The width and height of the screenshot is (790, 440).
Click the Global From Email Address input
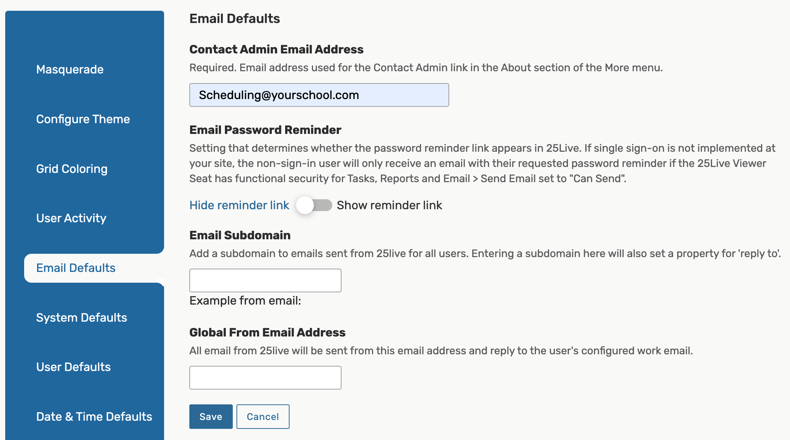pos(265,378)
